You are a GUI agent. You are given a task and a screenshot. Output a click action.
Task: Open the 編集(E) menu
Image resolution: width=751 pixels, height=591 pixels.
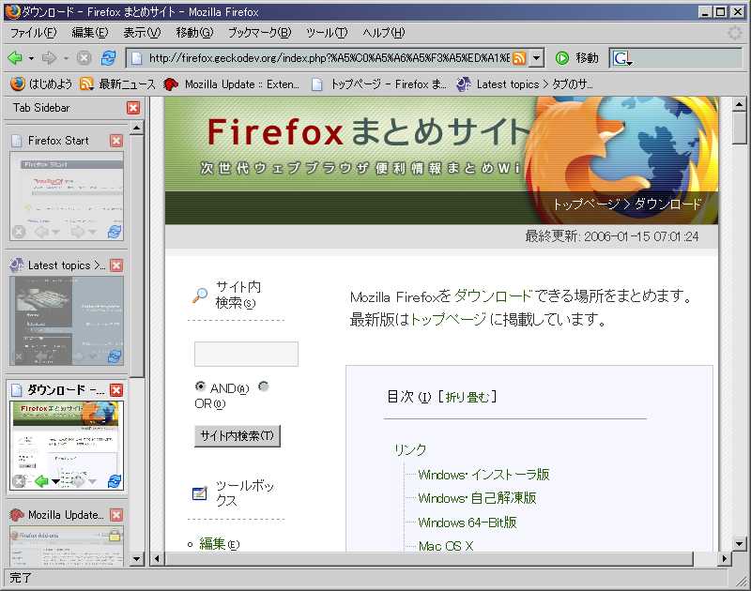click(89, 33)
